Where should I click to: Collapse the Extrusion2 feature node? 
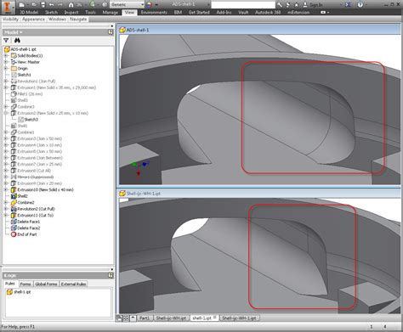point(6,113)
